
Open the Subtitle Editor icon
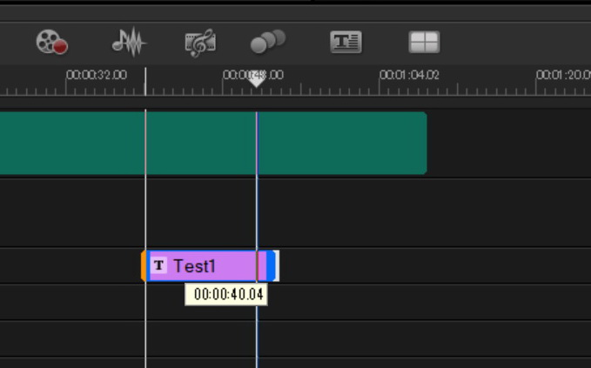coord(346,42)
